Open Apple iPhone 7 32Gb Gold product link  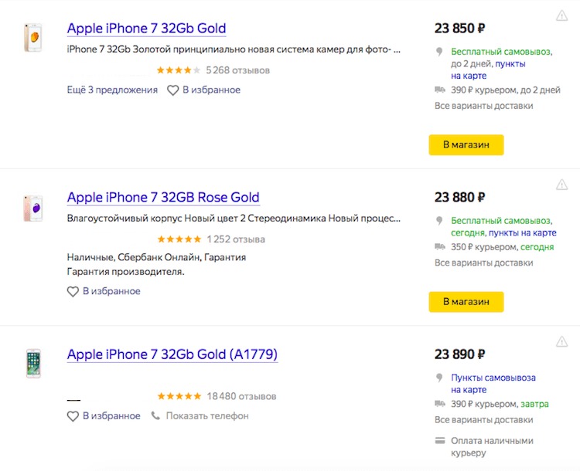[x=146, y=29]
